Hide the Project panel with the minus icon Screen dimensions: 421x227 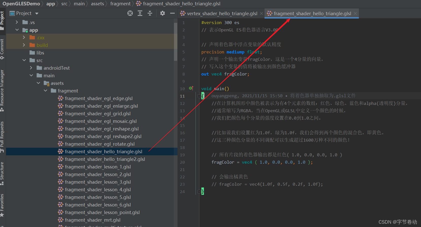[172, 13]
